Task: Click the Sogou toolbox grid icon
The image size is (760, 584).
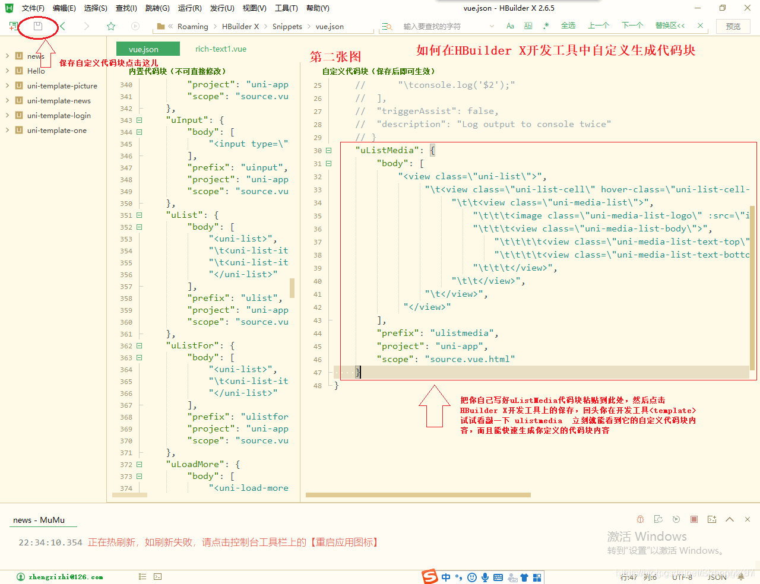Action: coord(537,577)
